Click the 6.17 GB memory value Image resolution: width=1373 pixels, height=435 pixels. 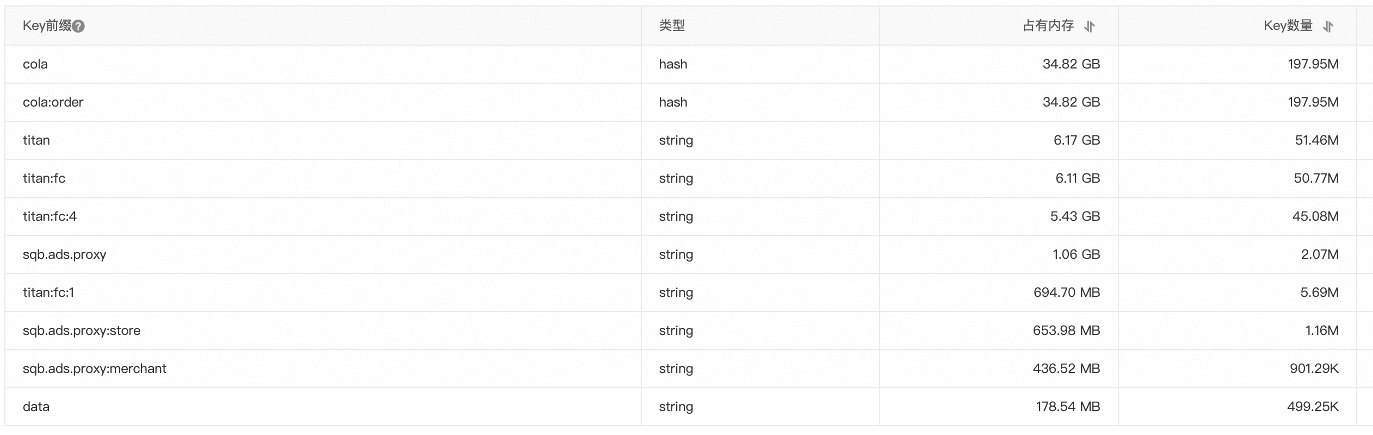[x=1077, y=140]
